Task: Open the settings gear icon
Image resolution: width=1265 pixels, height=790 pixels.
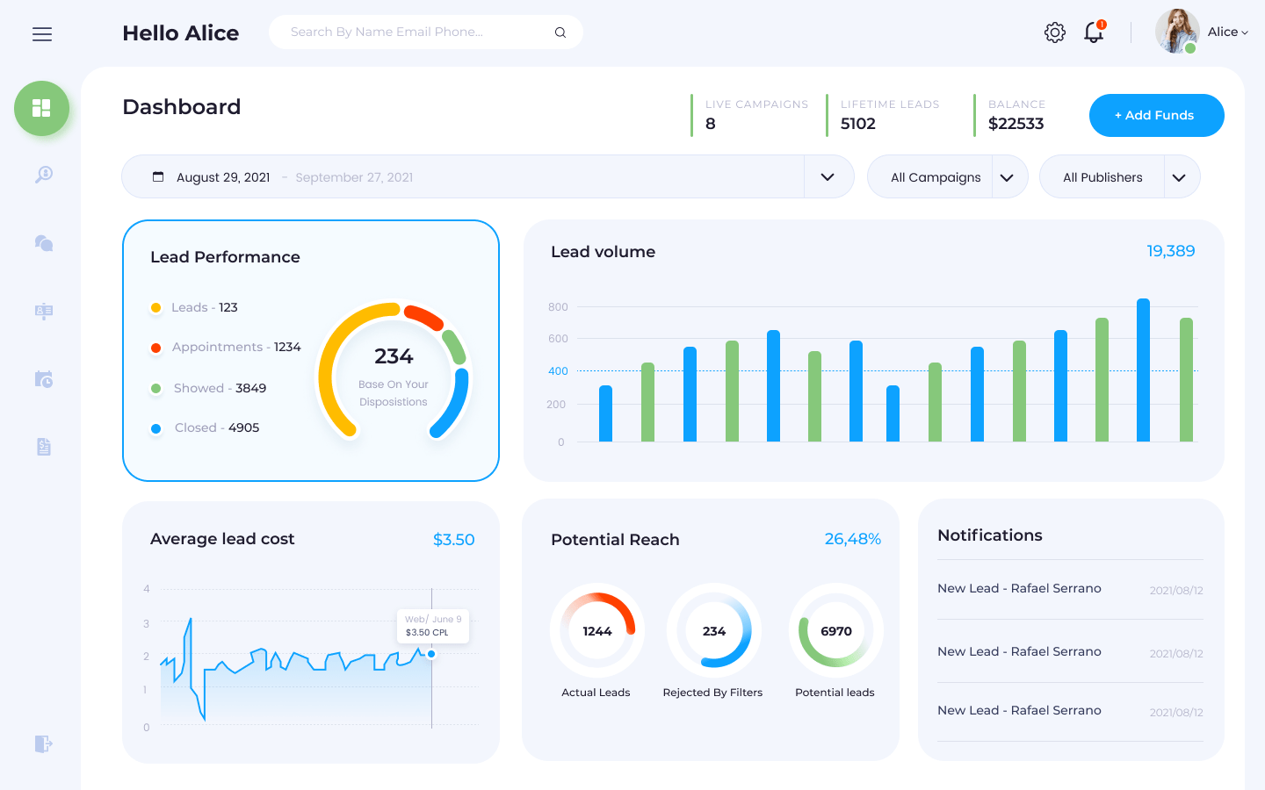Action: [x=1054, y=32]
